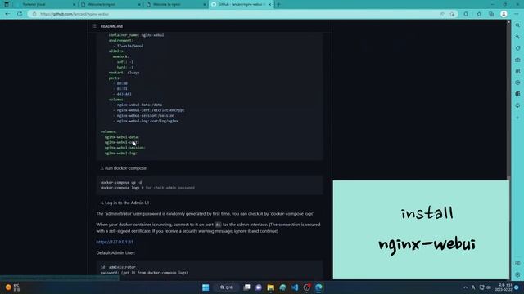Screen dimensions: 524x294
Task: Open the https://127.0.0.1:81 link
Action: [x=115, y=242]
